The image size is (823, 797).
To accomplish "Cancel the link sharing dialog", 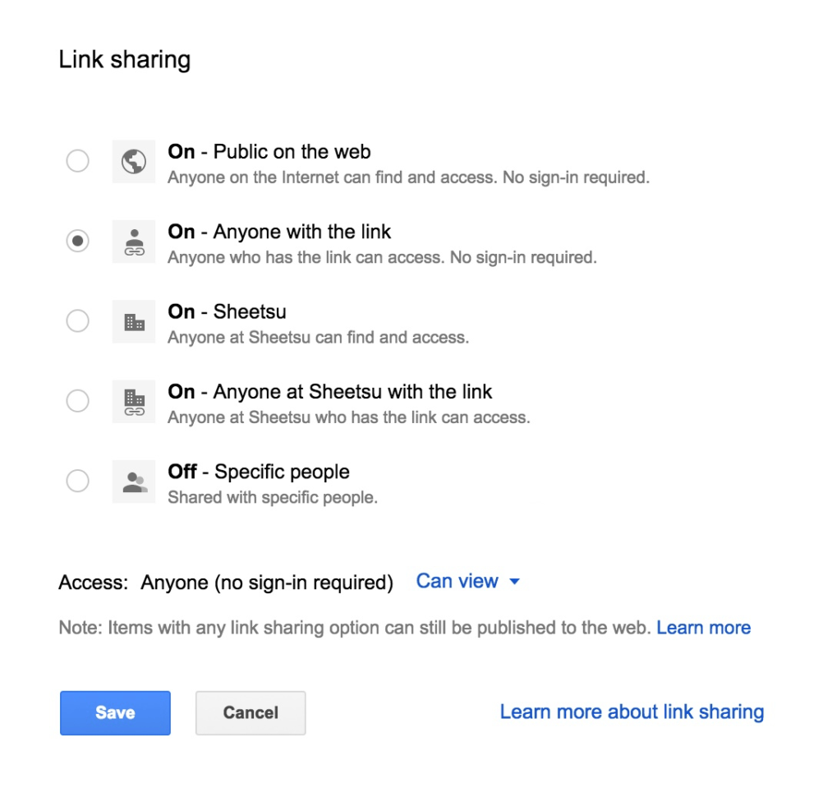I will click(x=250, y=713).
